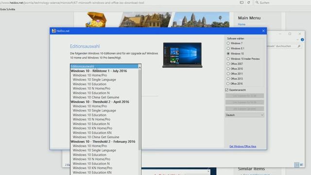311x175 pixels.
Task: Select the Windows 10 radio button
Action: point(228,53)
